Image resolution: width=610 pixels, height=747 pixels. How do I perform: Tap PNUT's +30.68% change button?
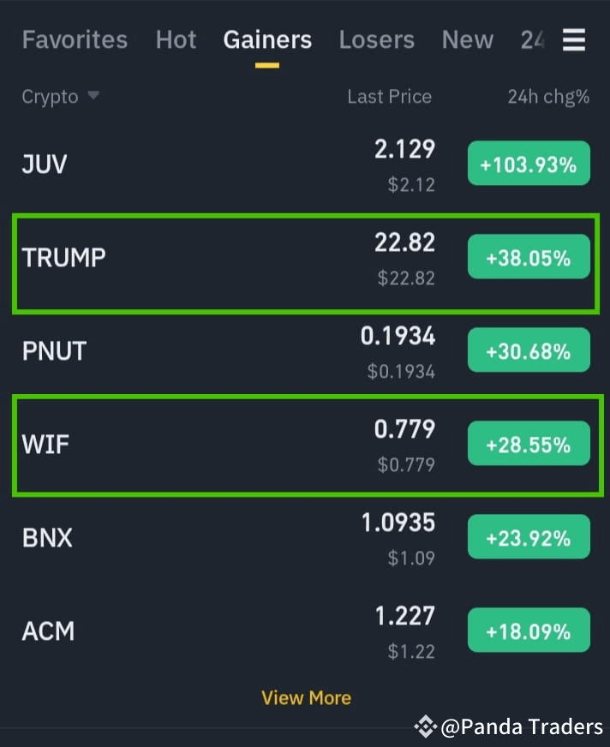click(529, 350)
